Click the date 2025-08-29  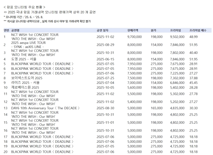105,45
